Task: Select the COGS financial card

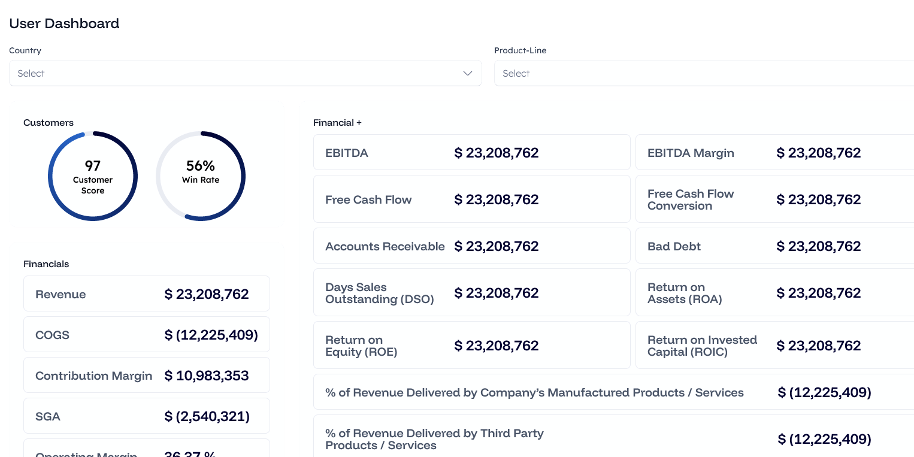Action: coord(147,335)
